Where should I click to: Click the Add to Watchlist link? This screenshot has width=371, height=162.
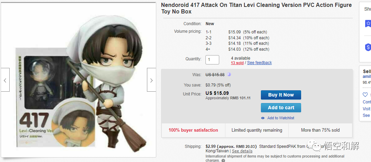point(280,118)
